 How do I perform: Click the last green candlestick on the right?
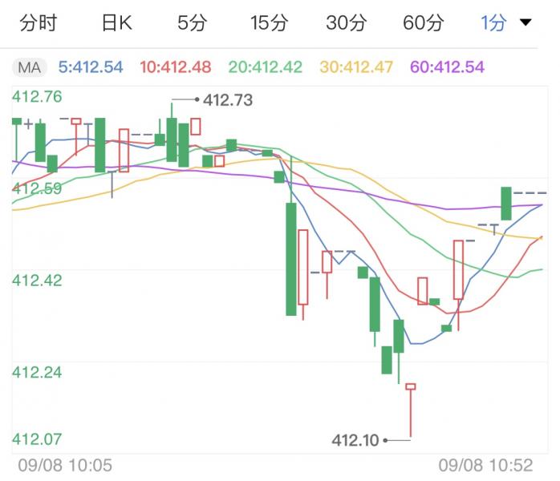(506, 203)
